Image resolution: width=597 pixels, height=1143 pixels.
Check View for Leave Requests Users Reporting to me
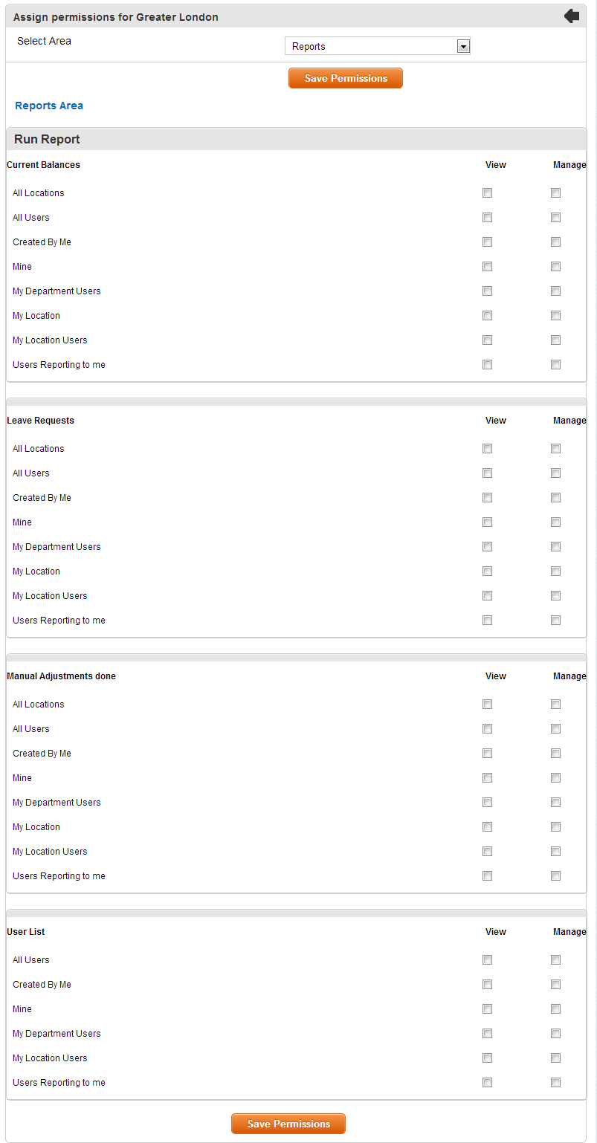[487, 621]
